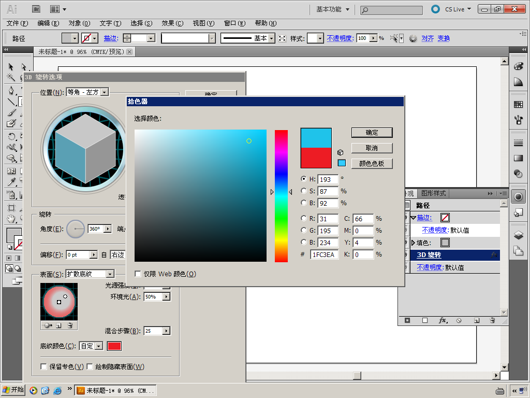Open the 基本功能 workspace dropdown

pyautogui.click(x=333, y=9)
